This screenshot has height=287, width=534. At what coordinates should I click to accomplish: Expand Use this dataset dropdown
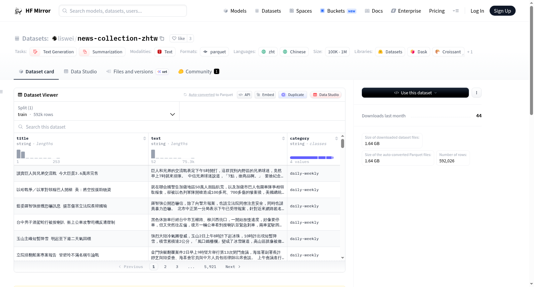(415, 93)
